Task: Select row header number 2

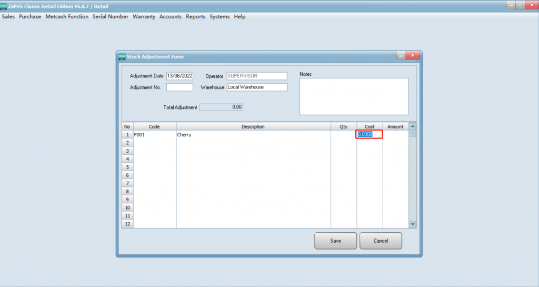Action: click(127, 143)
